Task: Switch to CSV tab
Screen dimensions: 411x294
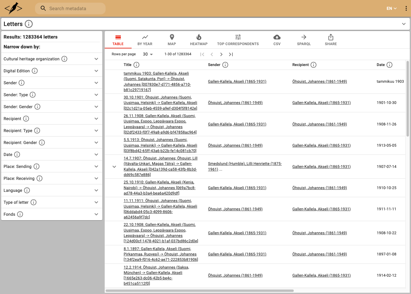Action: click(x=277, y=40)
